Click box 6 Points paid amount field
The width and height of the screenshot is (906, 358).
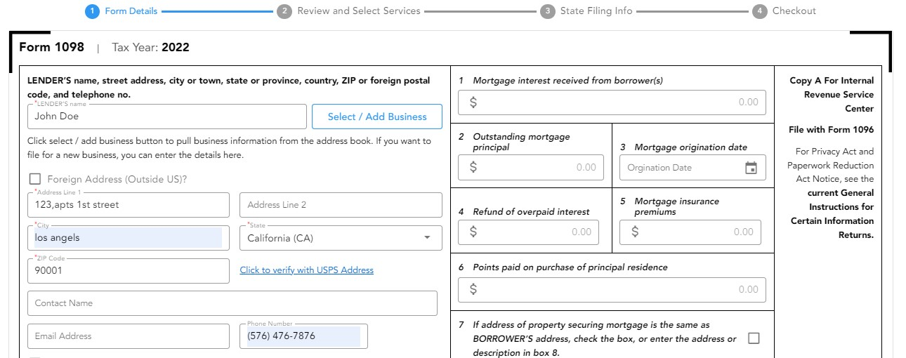click(612, 290)
